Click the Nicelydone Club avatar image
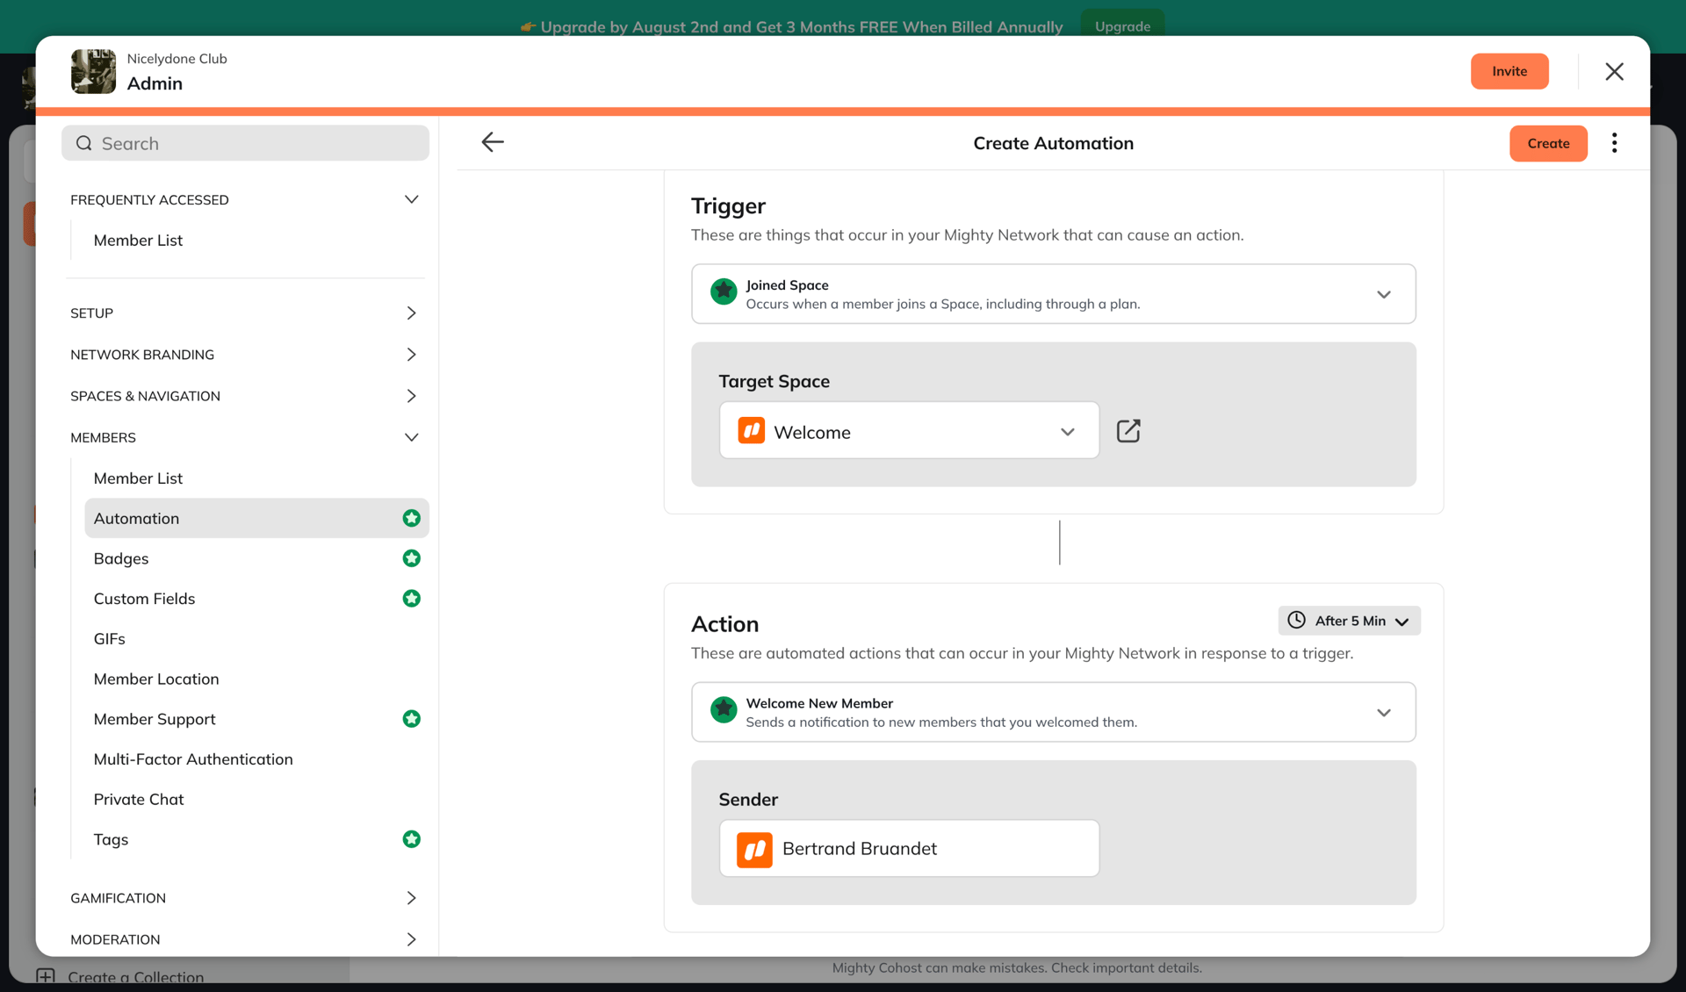1686x992 pixels. click(92, 71)
